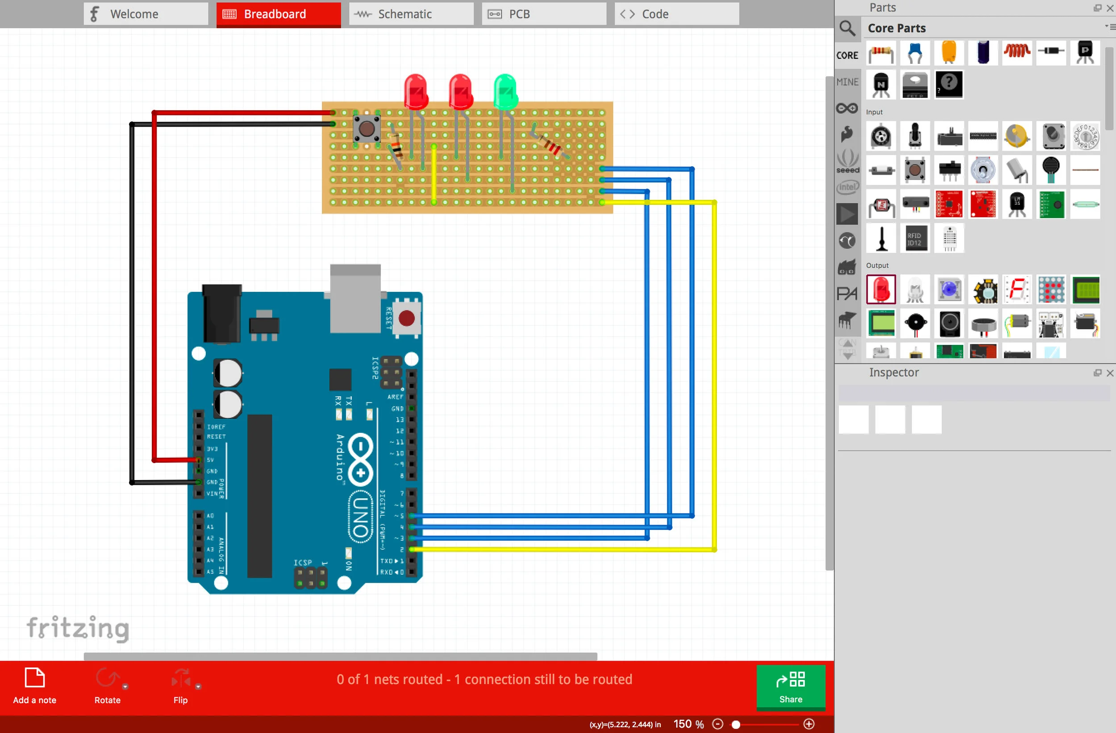The width and height of the screenshot is (1116, 733).
Task: Select the LED dot matrix part
Action: point(1051,290)
